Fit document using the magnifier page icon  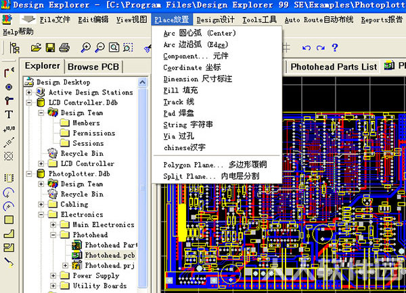click(x=114, y=47)
